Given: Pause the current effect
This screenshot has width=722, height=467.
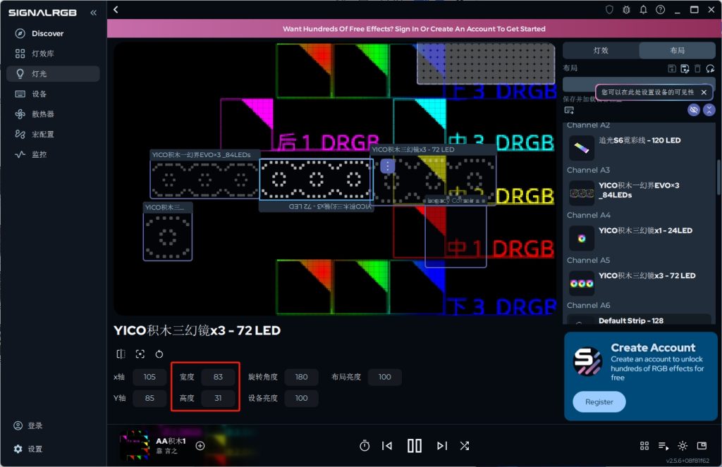Looking at the screenshot, I should pos(415,445).
